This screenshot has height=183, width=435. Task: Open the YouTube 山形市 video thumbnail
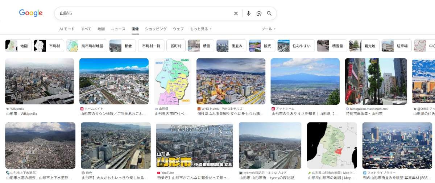[x=194, y=145]
